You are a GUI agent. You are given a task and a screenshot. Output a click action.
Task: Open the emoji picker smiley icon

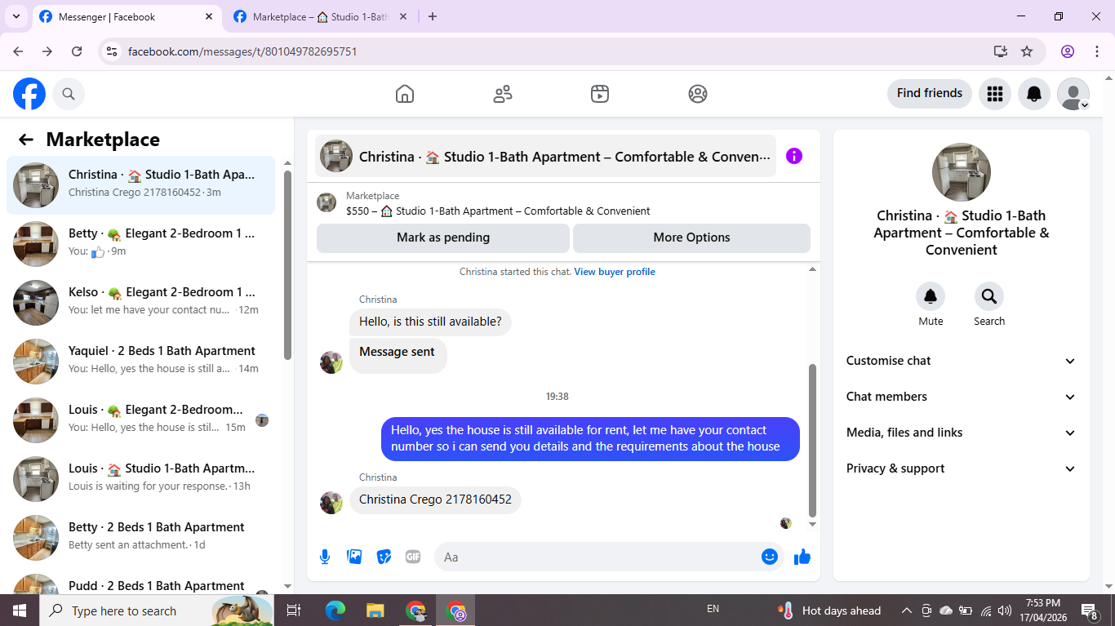point(770,557)
